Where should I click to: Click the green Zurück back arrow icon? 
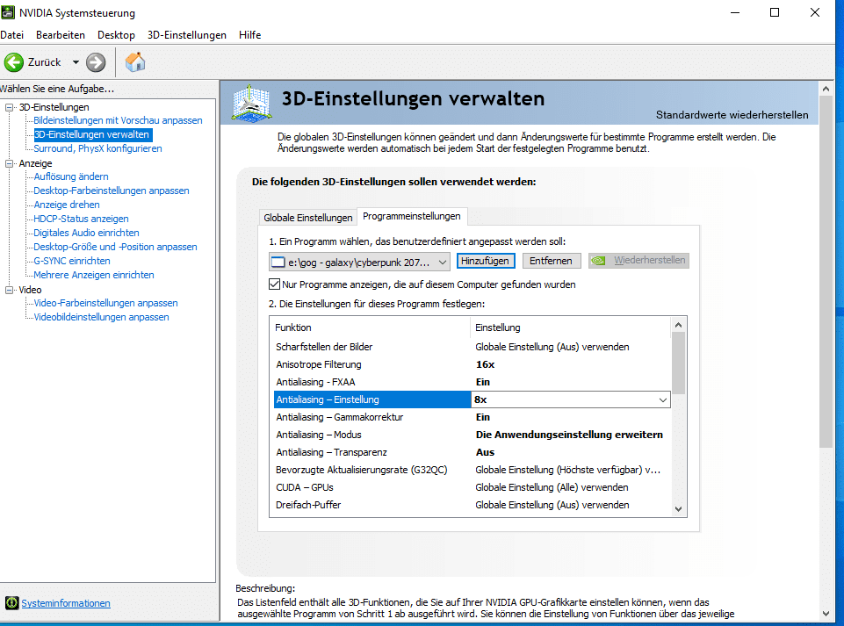pyautogui.click(x=14, y=62)
